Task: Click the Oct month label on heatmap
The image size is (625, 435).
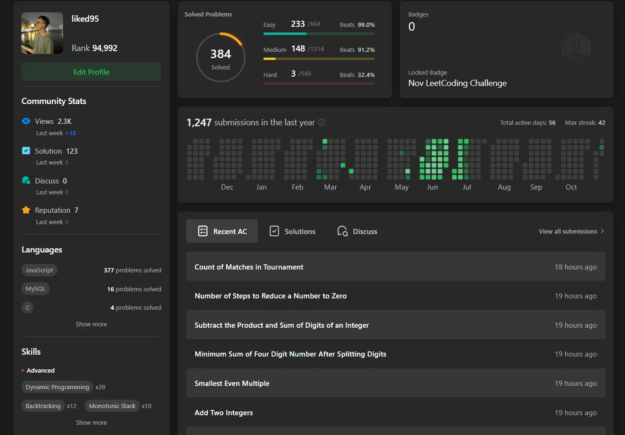Action: coord(571,187)
